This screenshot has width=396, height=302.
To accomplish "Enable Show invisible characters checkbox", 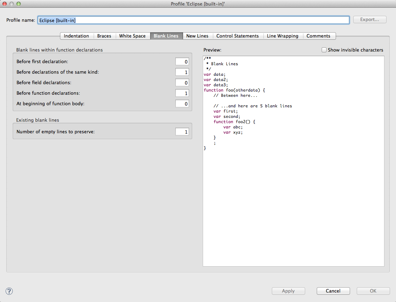I will point(324,50).
